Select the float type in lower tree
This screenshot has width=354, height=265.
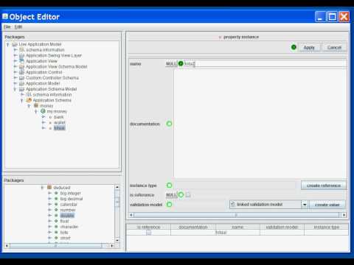65,221
